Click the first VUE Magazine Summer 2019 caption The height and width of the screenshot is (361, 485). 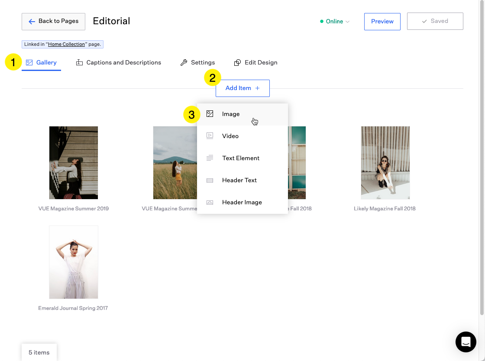[74, 209]
